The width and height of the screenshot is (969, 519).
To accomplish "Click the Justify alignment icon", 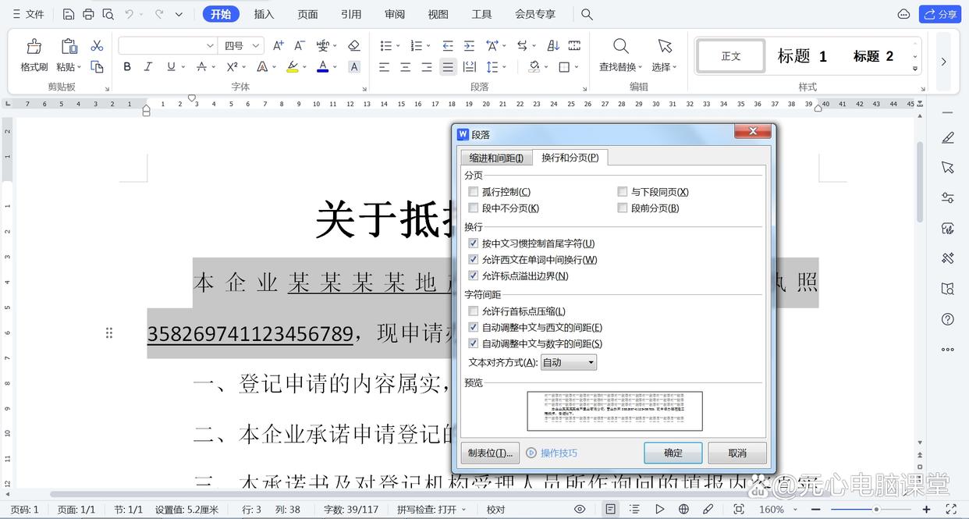I will coord(448,67).
